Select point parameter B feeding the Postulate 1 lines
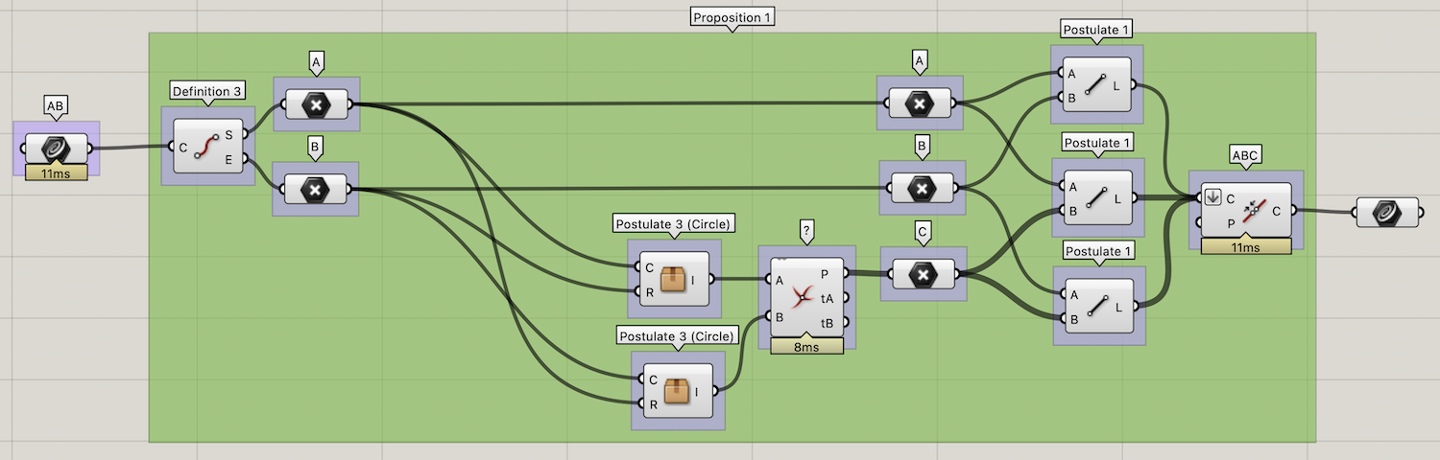 point(921,188)
